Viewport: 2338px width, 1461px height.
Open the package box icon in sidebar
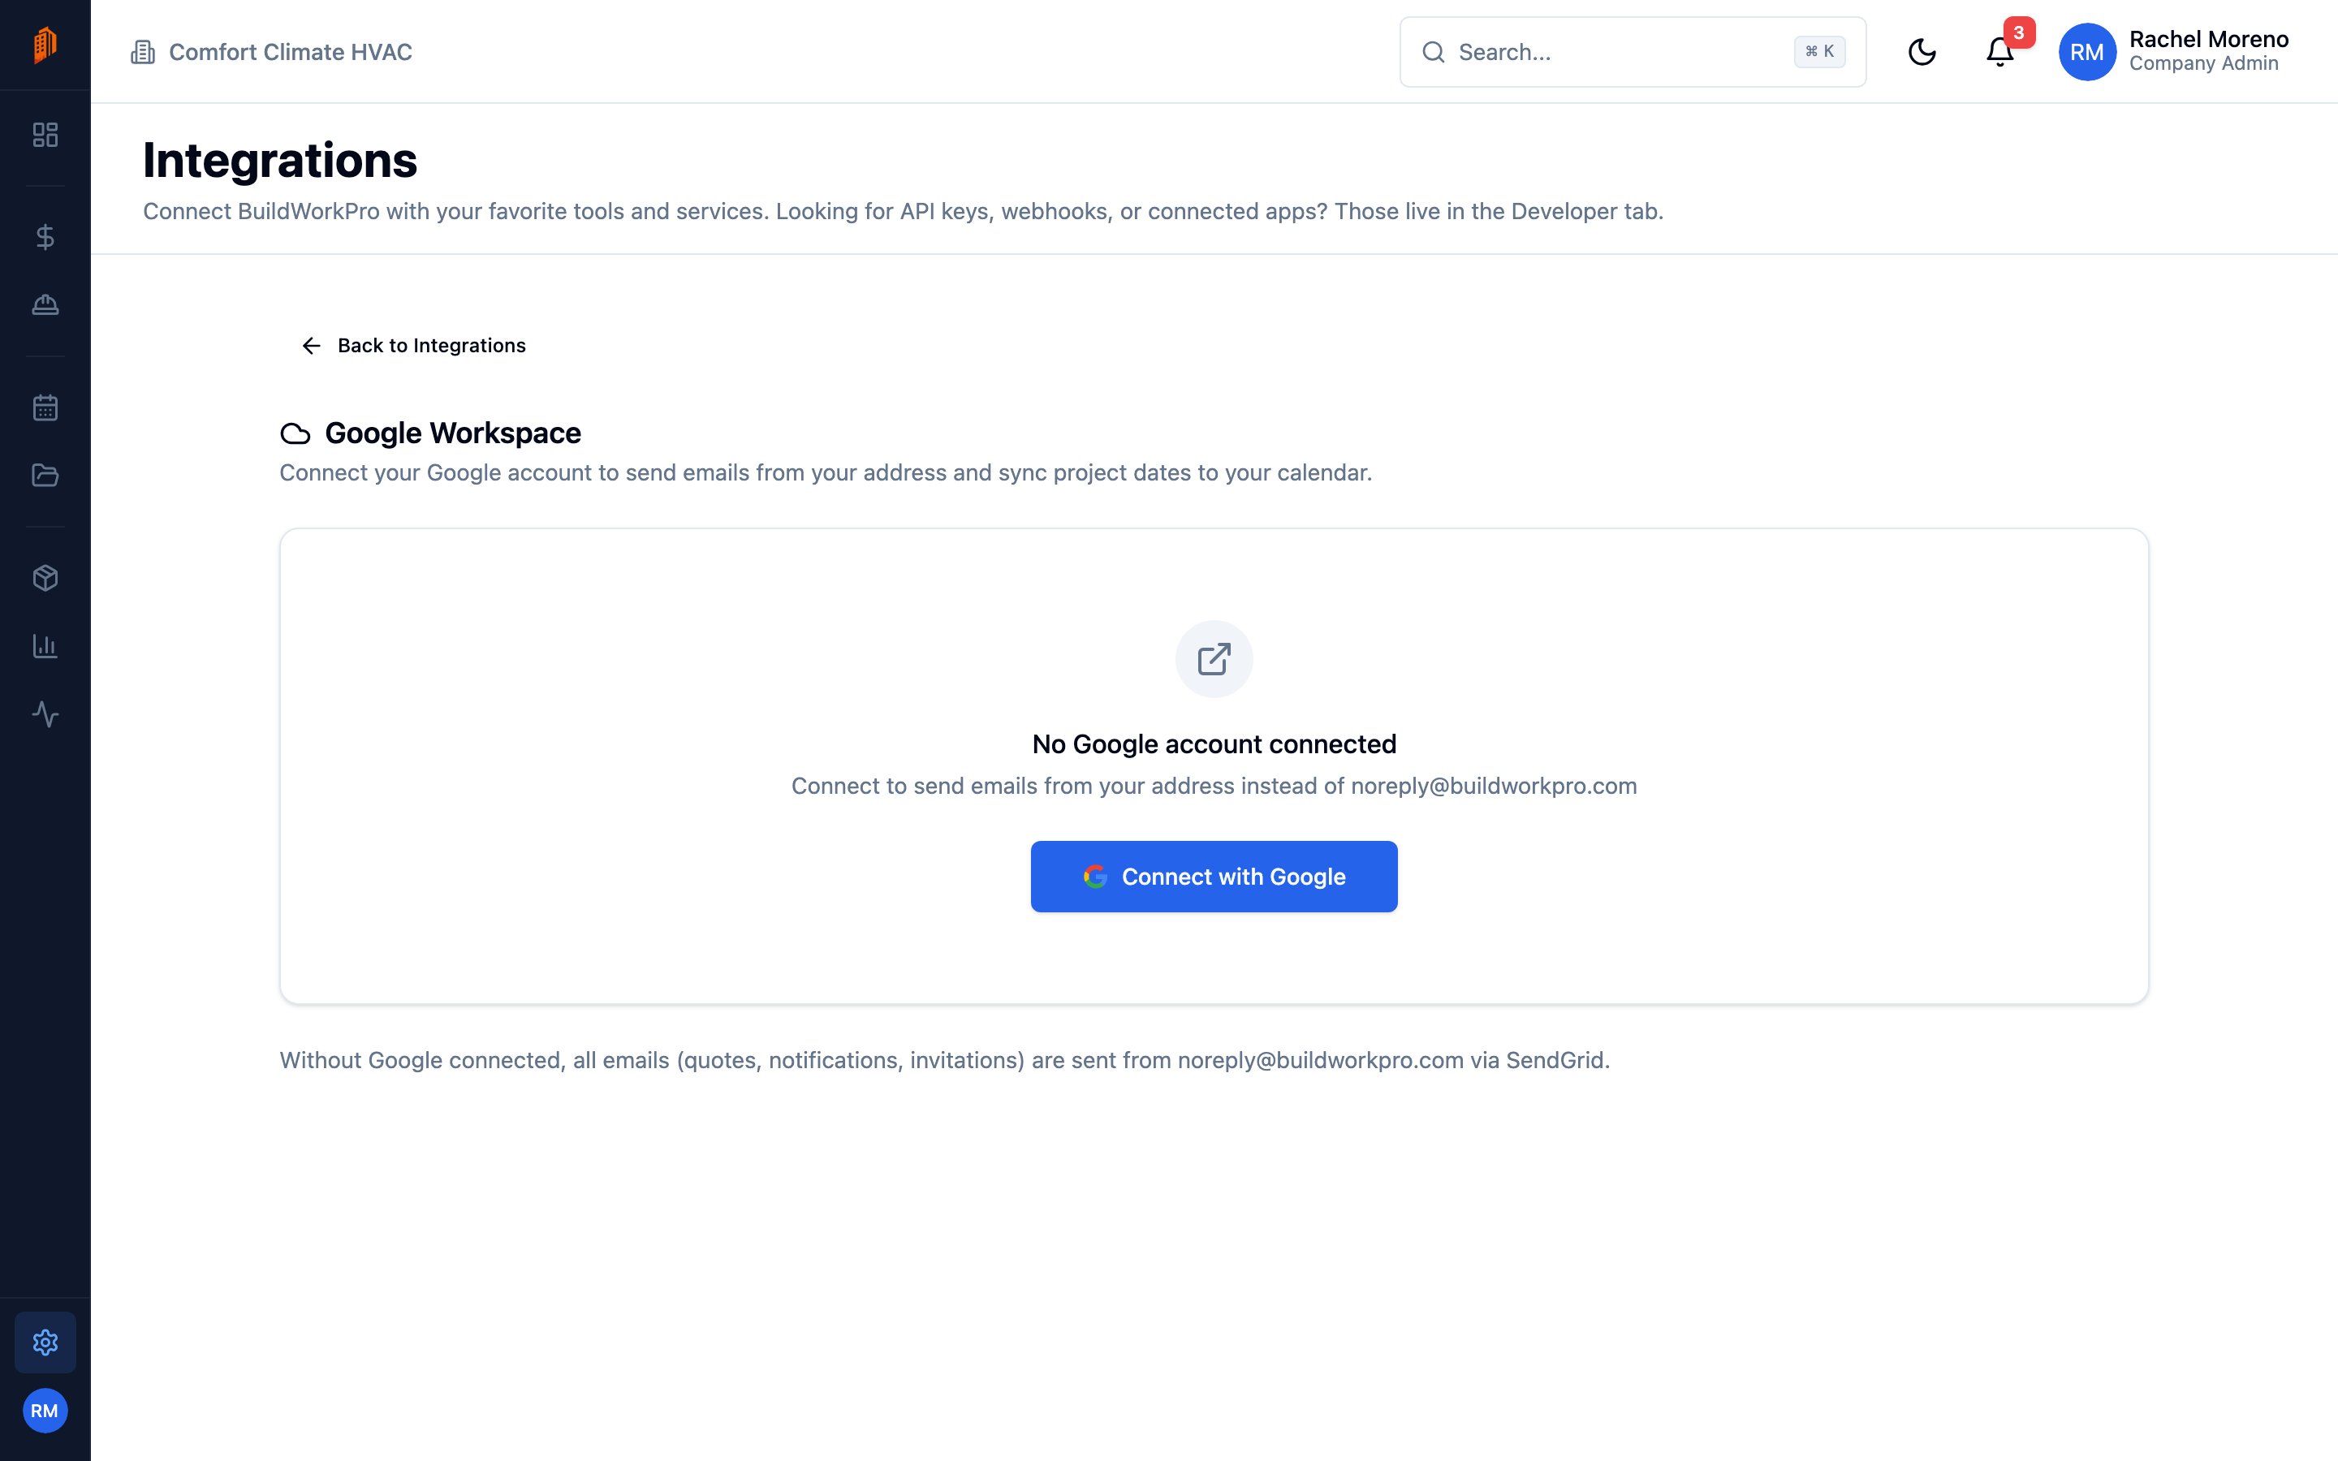[x=45, y=578]
